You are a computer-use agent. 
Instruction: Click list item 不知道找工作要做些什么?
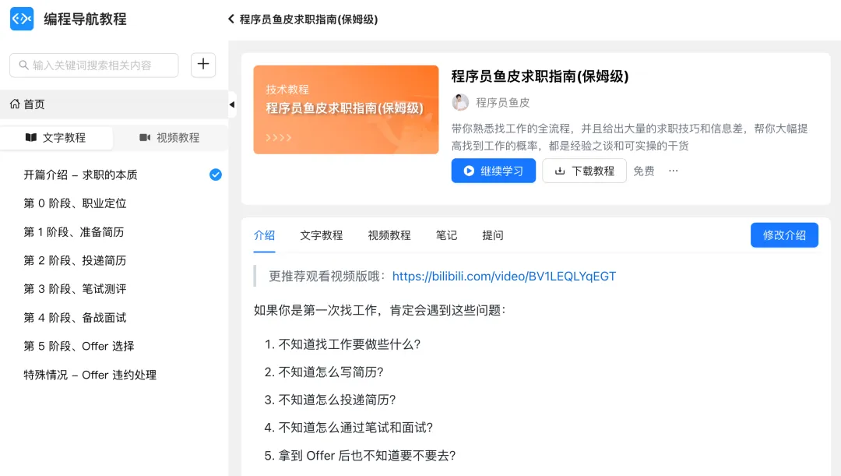pyautogui.click(x=349, y=344)
